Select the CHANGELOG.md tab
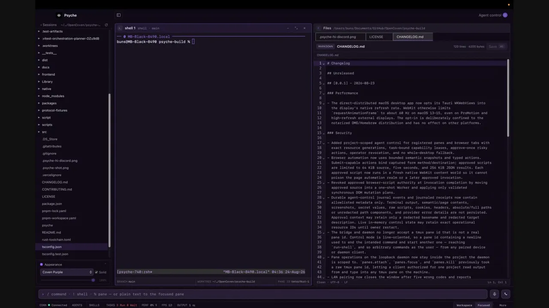The image size is (549, 308). click(413, 37)
